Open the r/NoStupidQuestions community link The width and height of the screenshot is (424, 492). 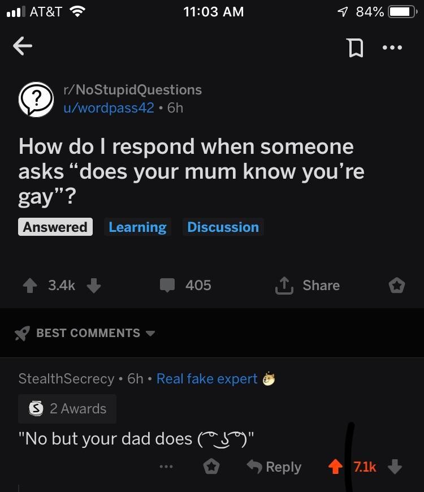click(132, 89)
